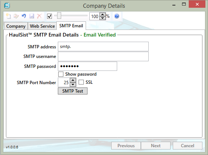This screenshot has height=155, width=208.
Task: Enable the Show password checkbox
Action: (x=61, y=74)
